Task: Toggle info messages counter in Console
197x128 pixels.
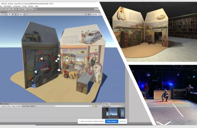Action: (x=92, y=106)
